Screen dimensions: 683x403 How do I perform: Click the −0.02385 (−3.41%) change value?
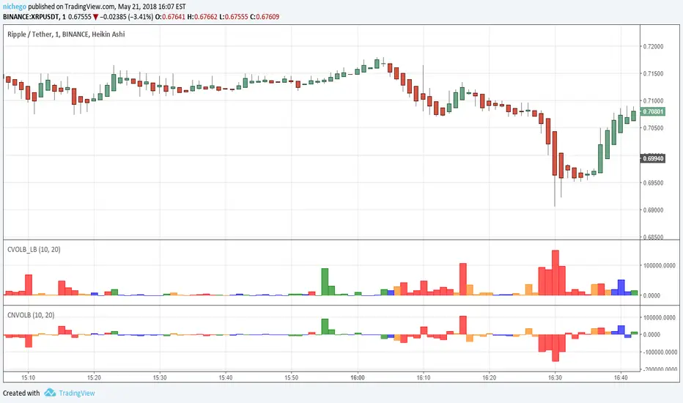(x=126, y=17)
